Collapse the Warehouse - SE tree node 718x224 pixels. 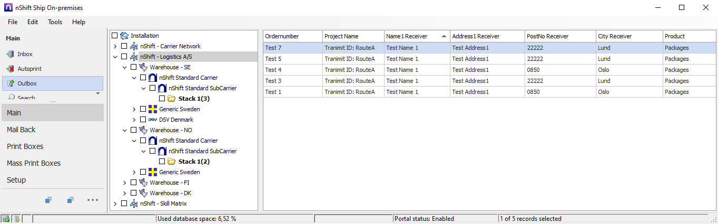[125, 67]
